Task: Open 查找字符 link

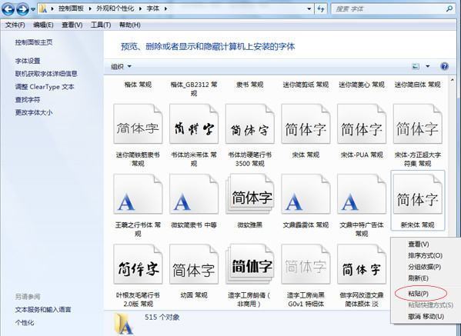Action: (x=28, y=99)
